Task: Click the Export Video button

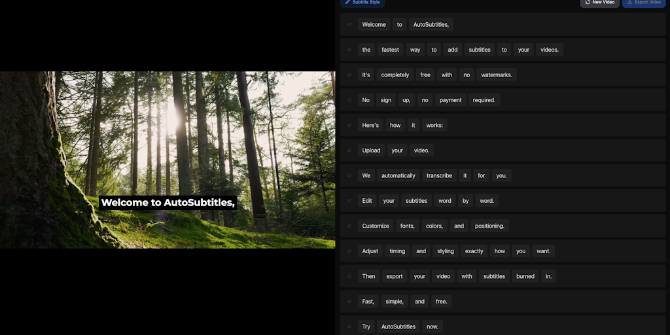Action: pos(644,3)
